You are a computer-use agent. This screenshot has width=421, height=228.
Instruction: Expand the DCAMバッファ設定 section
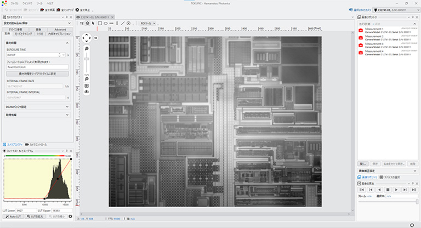36,107
